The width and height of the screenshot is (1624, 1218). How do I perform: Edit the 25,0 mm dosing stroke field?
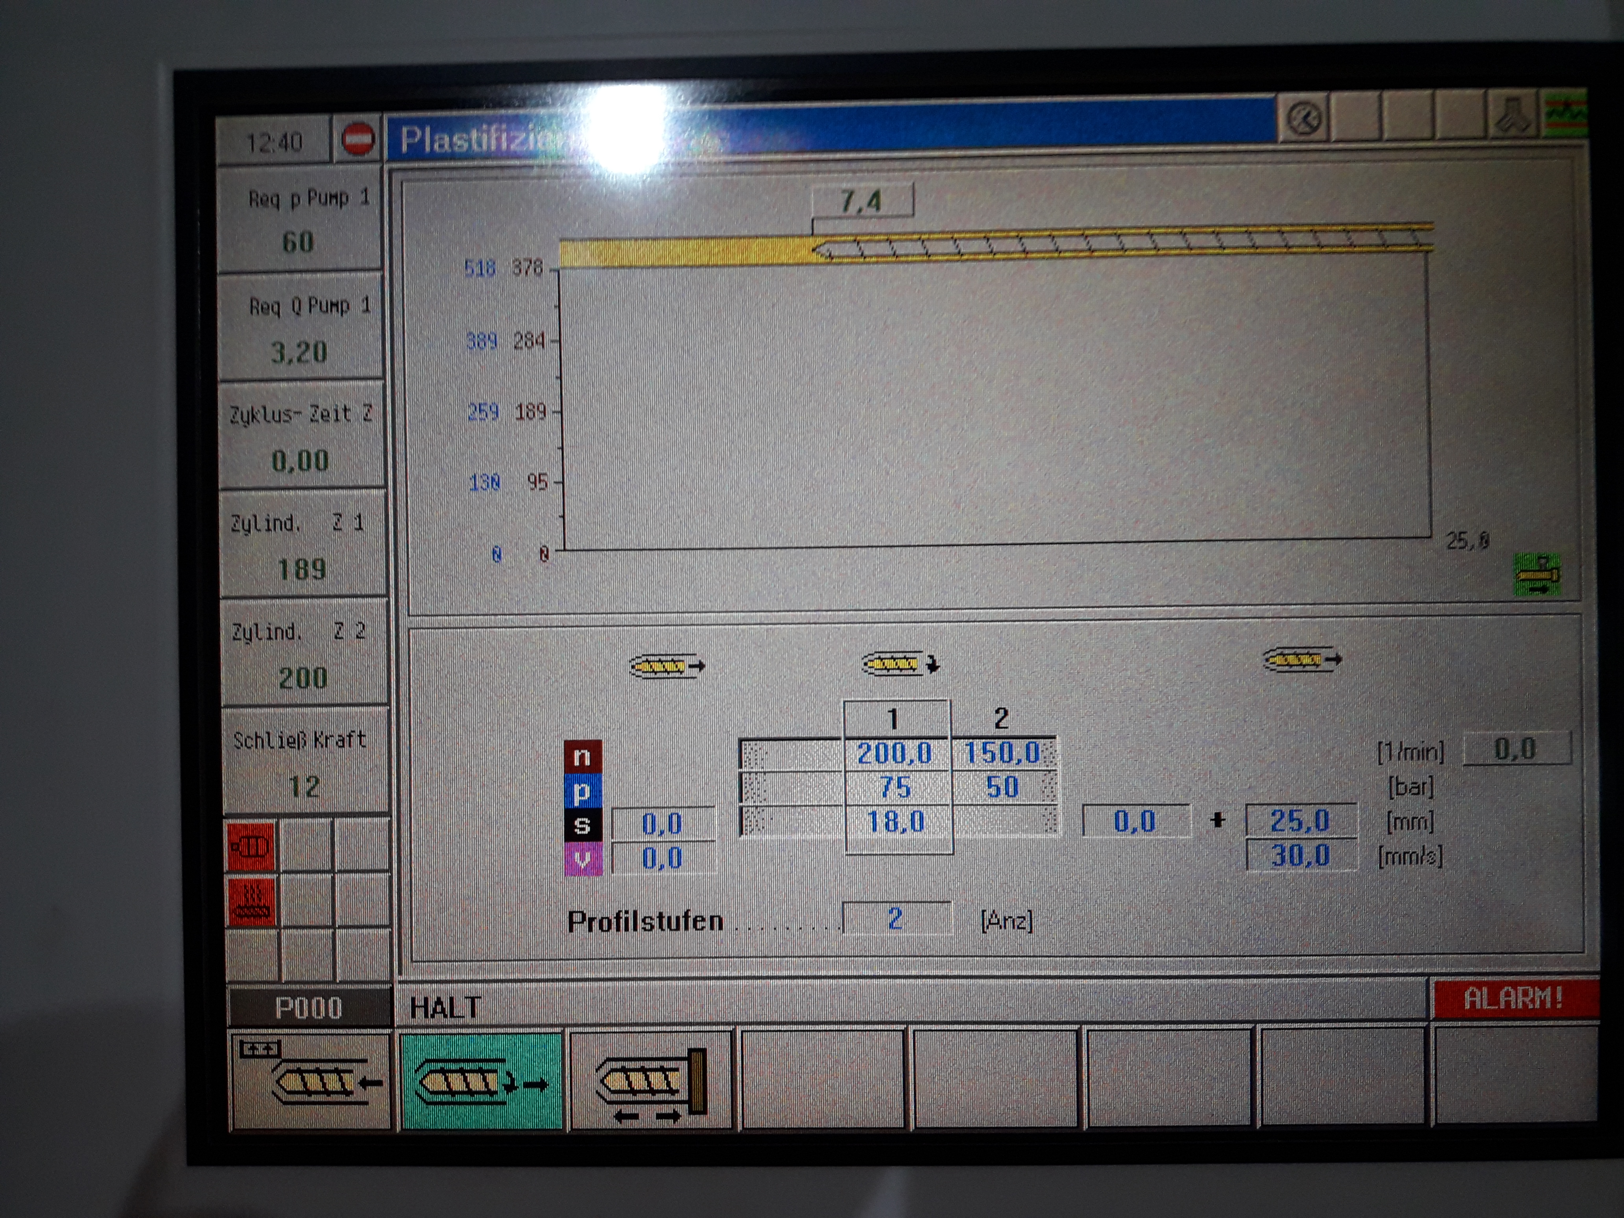coord(1299,821)
